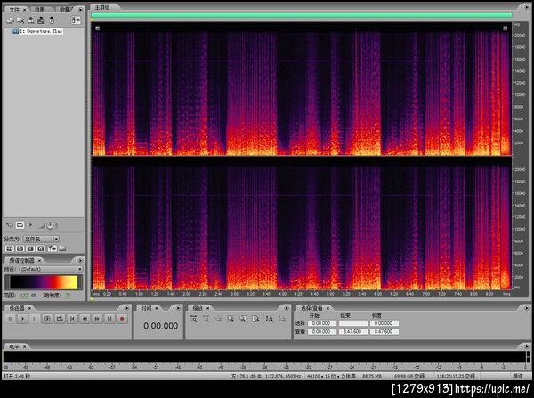Click the Zoom Out Horizontally icon
534x398 pixels.
206,319
